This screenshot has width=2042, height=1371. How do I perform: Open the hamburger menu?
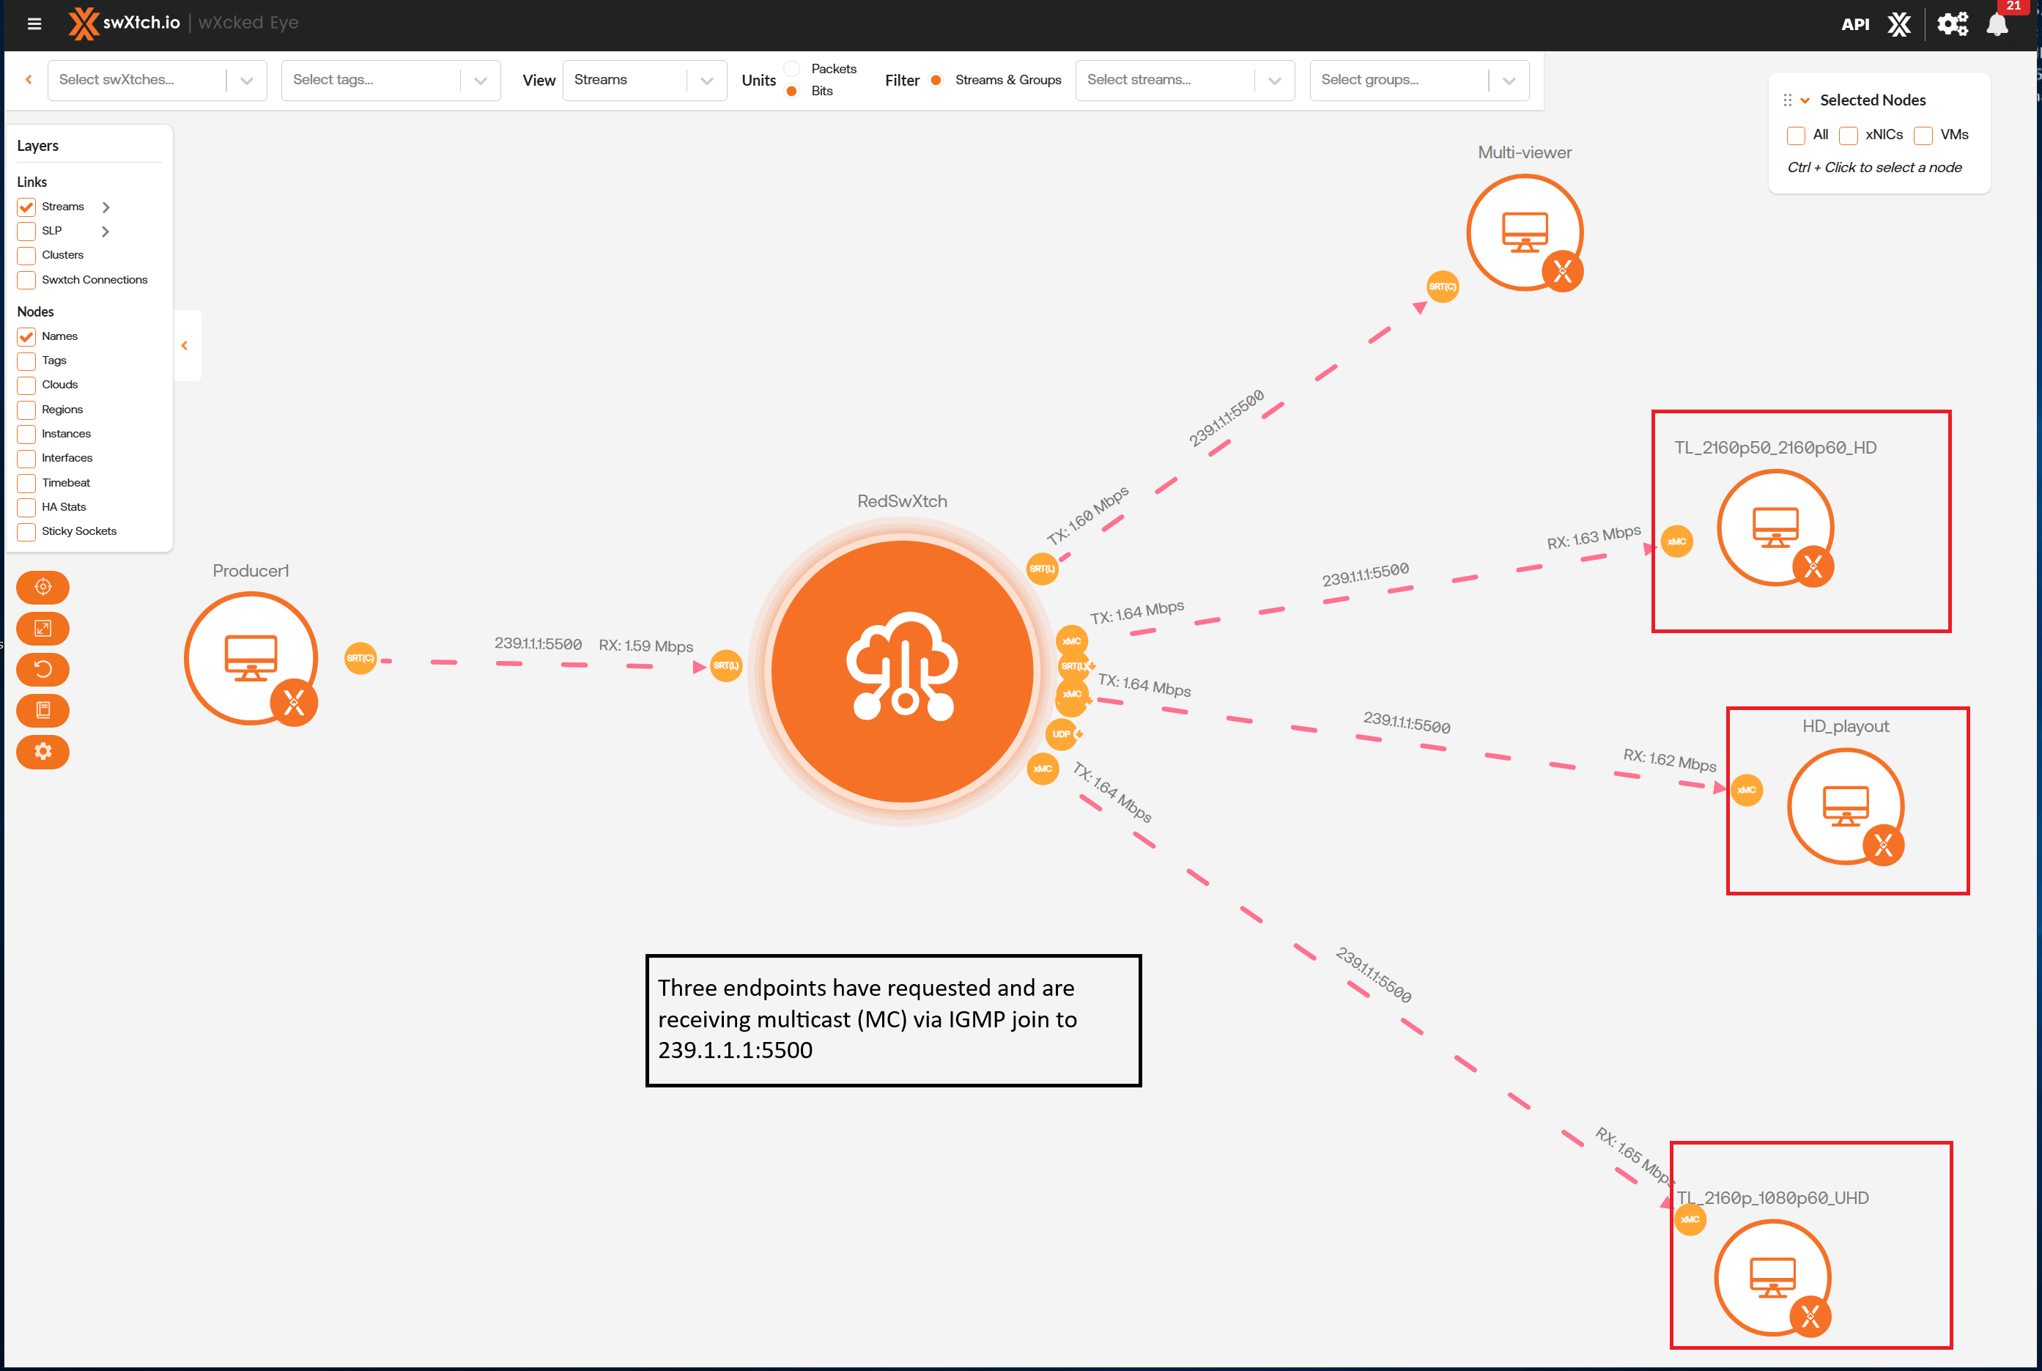[x=34, y=23]
